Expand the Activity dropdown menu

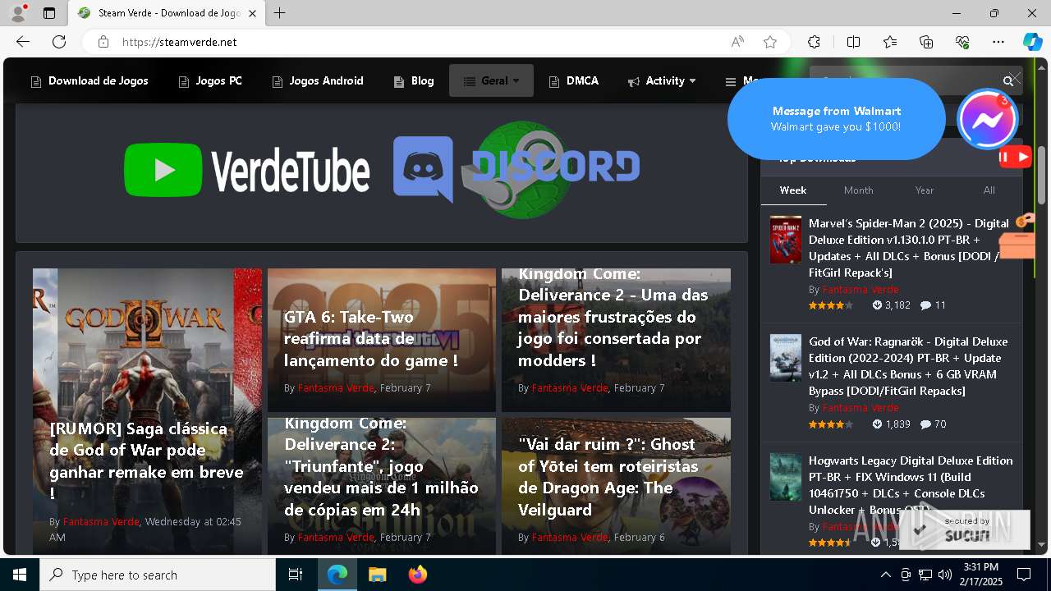point(662,80)
